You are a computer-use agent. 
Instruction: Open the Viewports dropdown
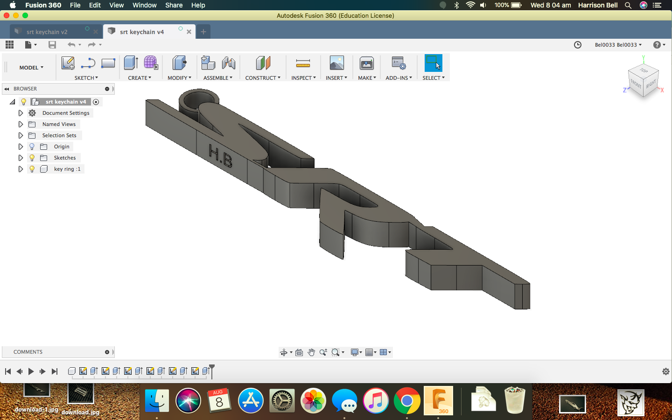click(385, 352)
